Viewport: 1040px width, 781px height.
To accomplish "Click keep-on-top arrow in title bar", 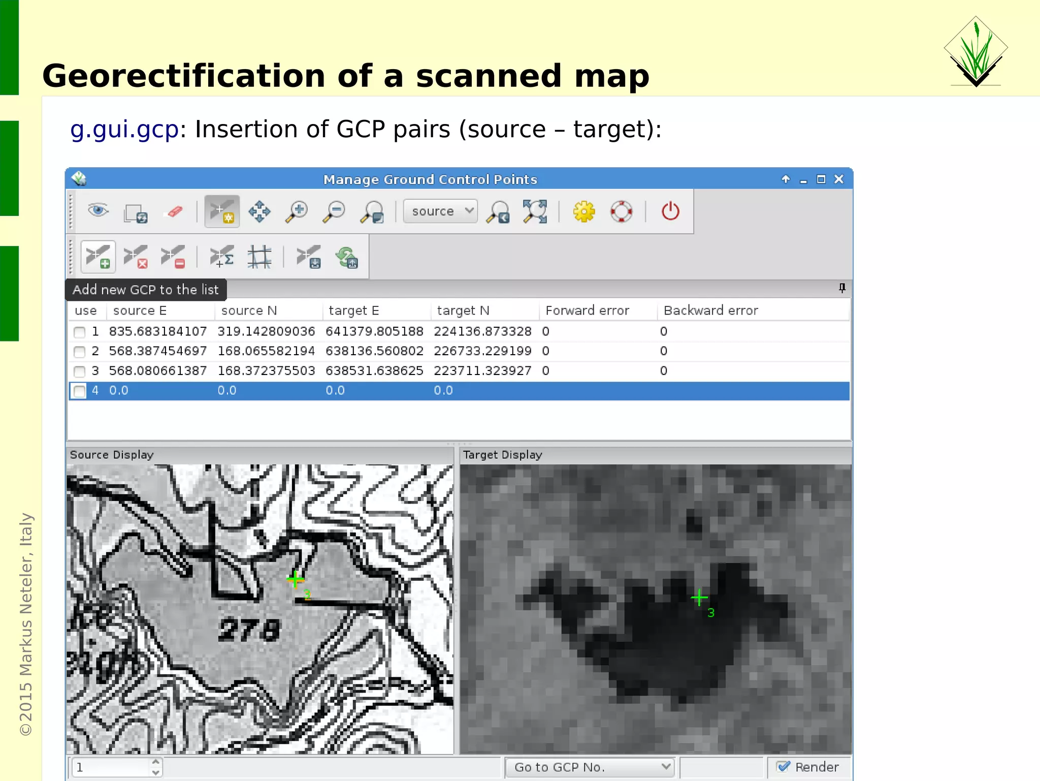I will tap(786, 179).
